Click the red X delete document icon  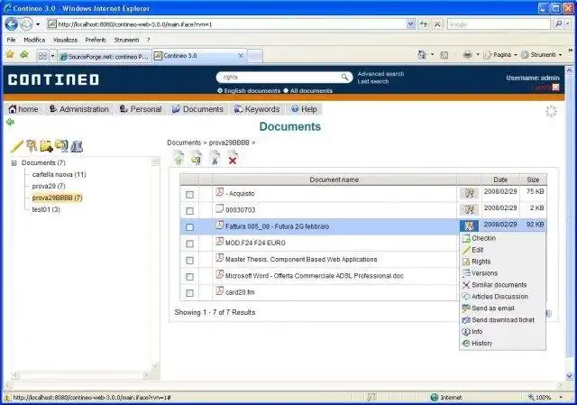click(233, 159)
